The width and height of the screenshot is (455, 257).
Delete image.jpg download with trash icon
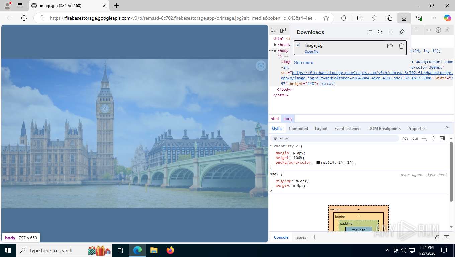(x=401, y=46)
